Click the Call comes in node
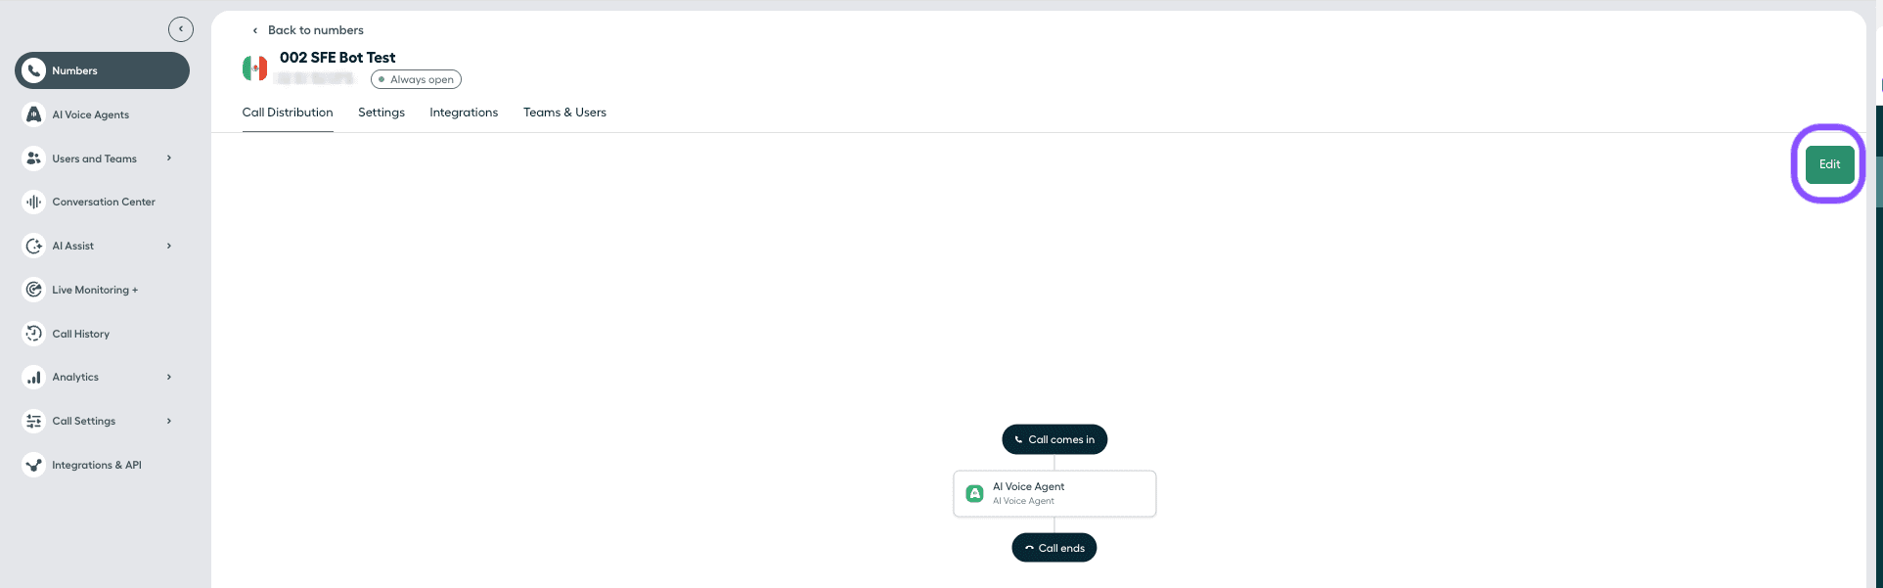 [x=1054, y=439]
